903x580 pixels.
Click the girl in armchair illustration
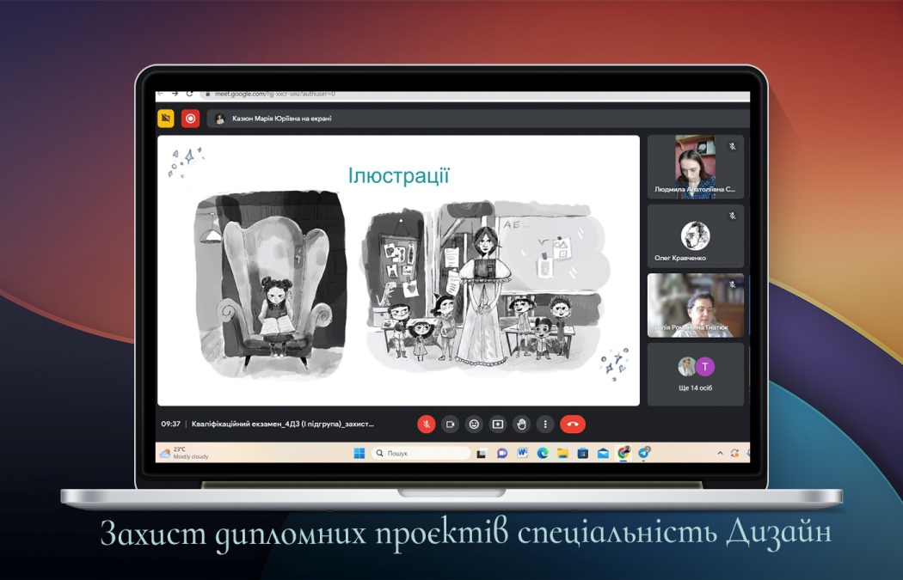271,284
